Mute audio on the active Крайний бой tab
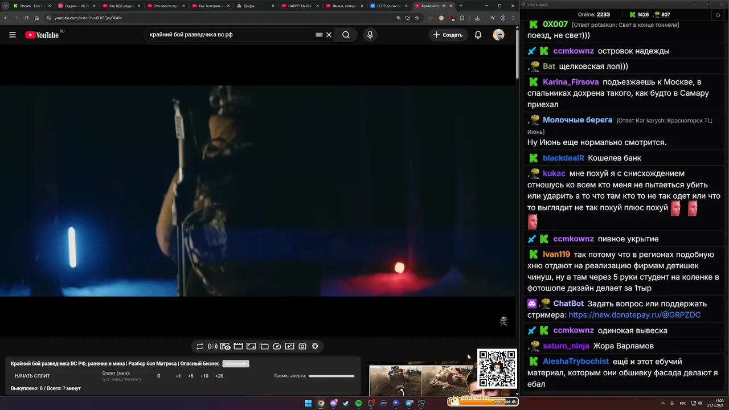Screen dimensions: 729x410 tap(444, 6)
